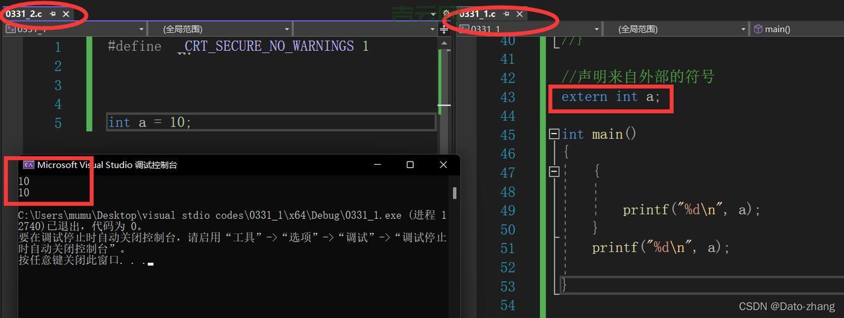Open the left pane tab list arrow
This screenshot has height=318, width=844.
tap(433, 13)
